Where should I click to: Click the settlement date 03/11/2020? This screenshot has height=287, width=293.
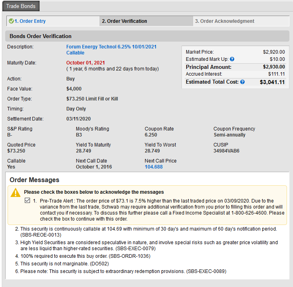78,119
